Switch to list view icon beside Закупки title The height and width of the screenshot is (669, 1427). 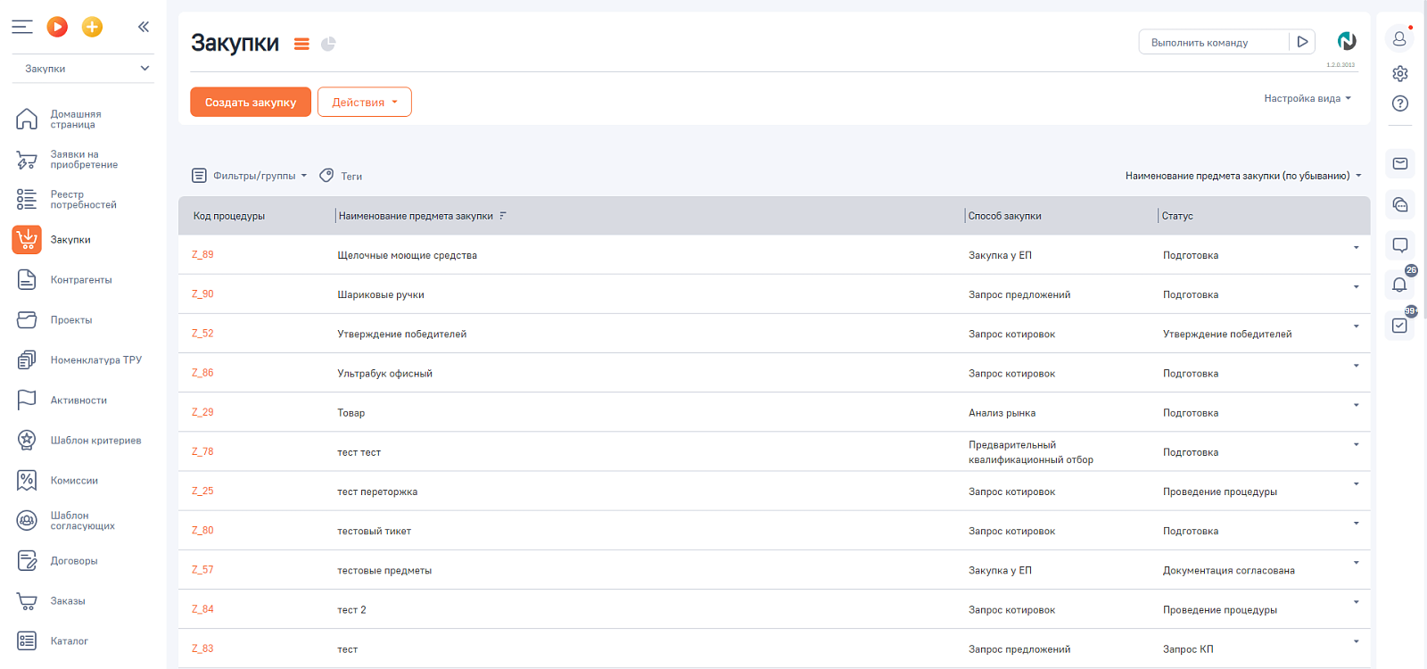[301, 44]
